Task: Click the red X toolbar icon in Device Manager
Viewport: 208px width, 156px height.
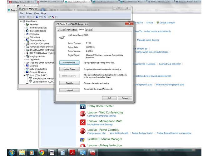Action: (53, 17)
